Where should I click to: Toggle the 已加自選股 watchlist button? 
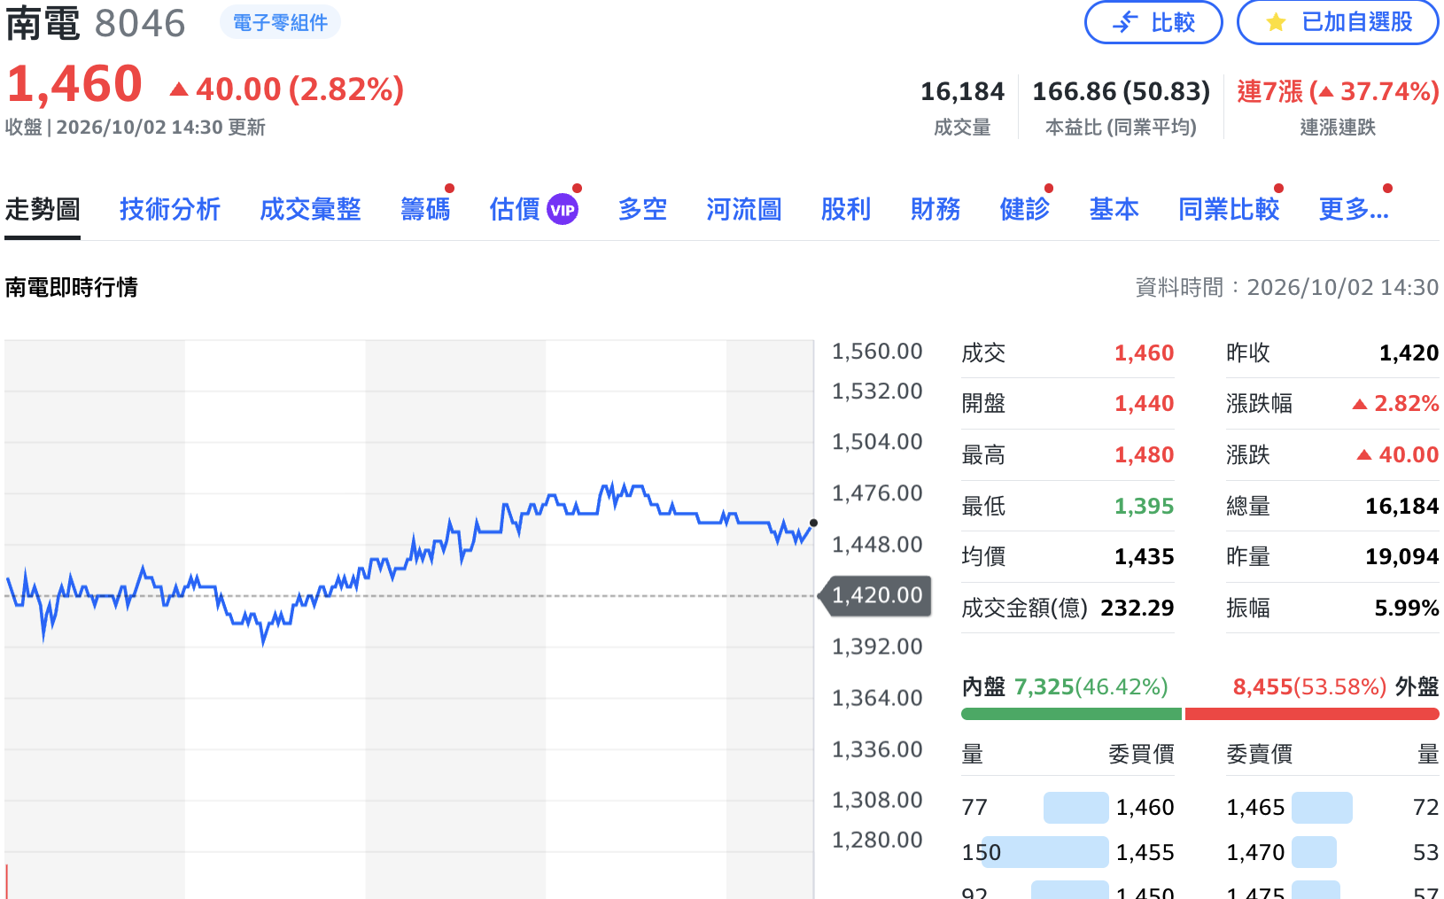coord(1338,22)
